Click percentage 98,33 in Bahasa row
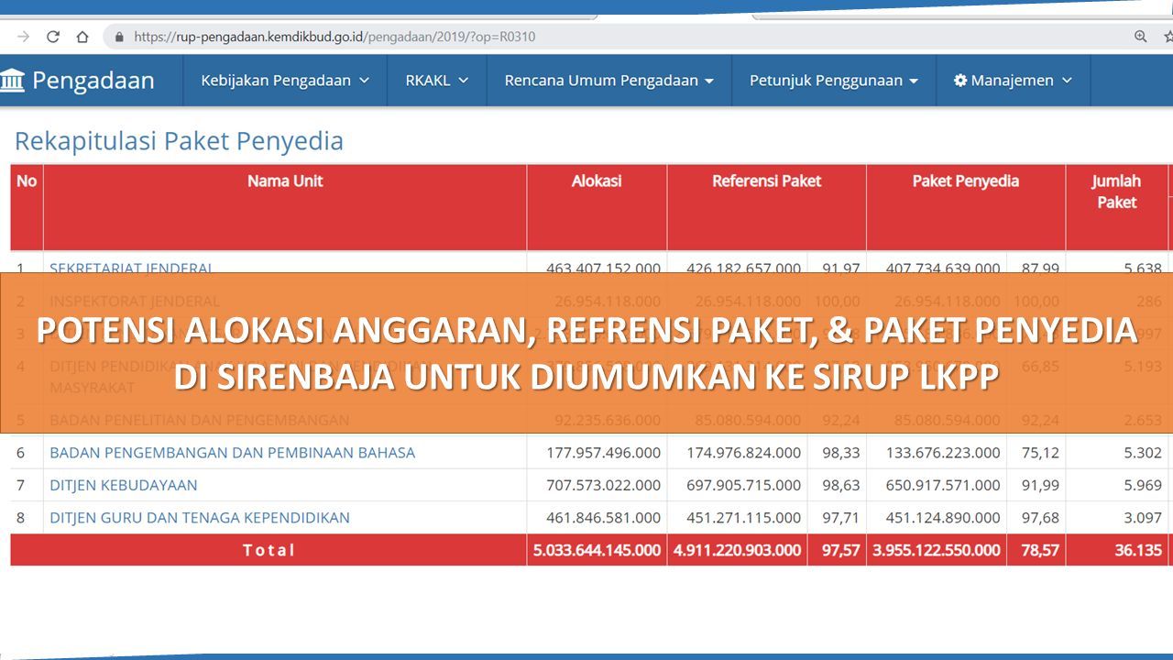Image resolution: width=1173 pixels, height=660 pixels. click(840, 453)
